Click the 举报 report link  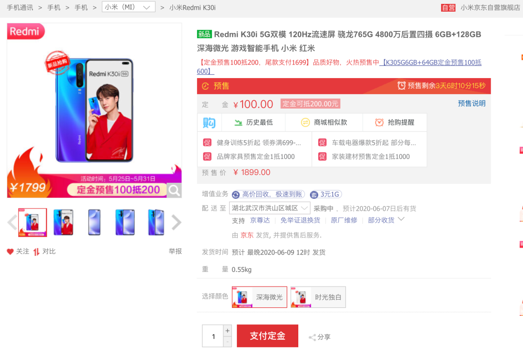175,251
